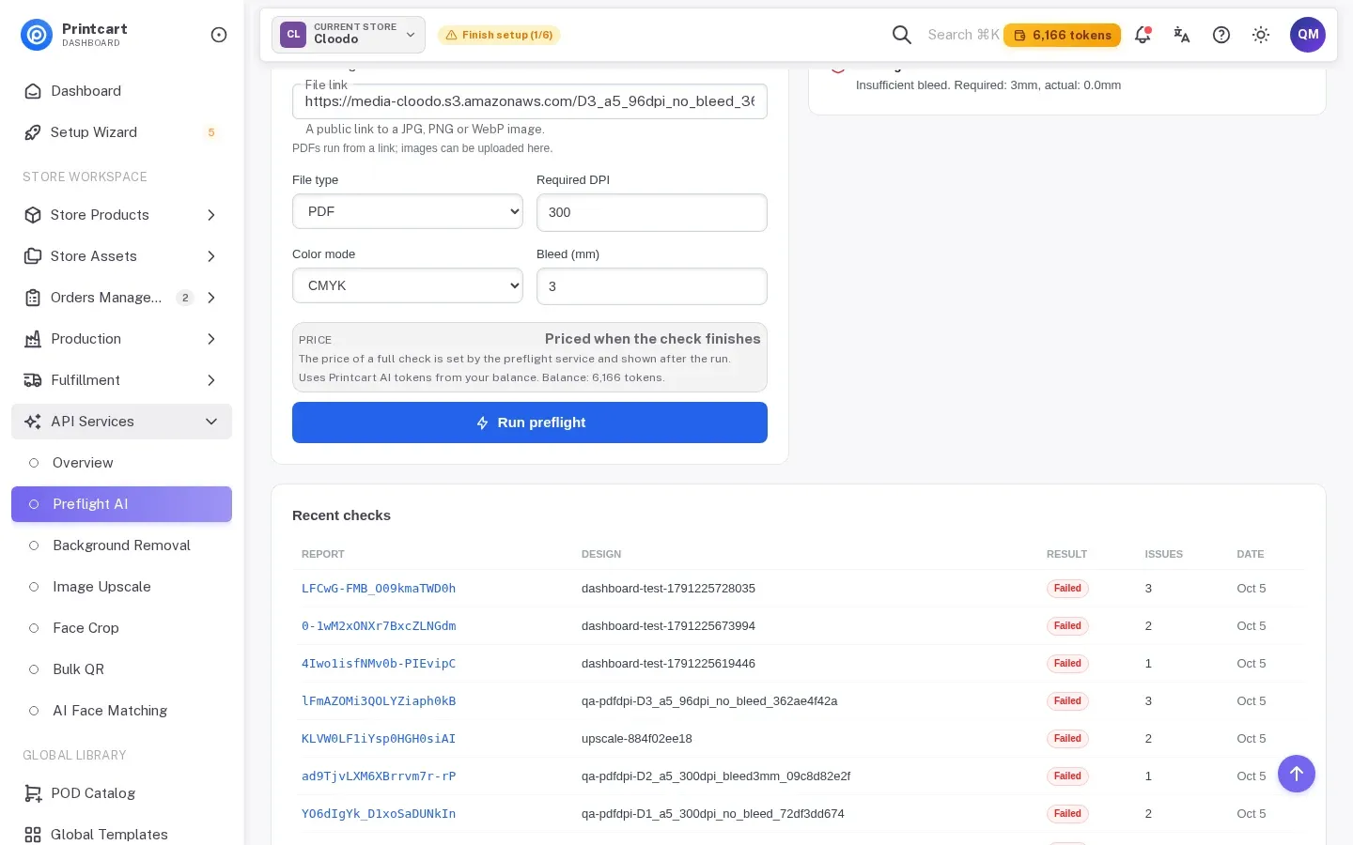Open report KLVW0LF1iYsp0HGH0siAI
This screenshot has height=845, width=1353.
tap(379, 739)
